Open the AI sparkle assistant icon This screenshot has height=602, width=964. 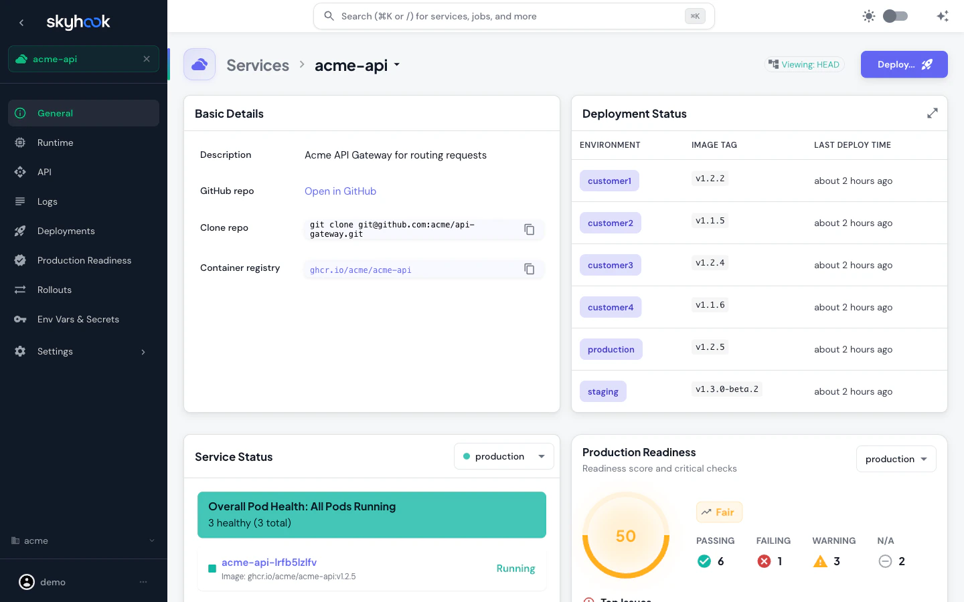tap(943, 16)
